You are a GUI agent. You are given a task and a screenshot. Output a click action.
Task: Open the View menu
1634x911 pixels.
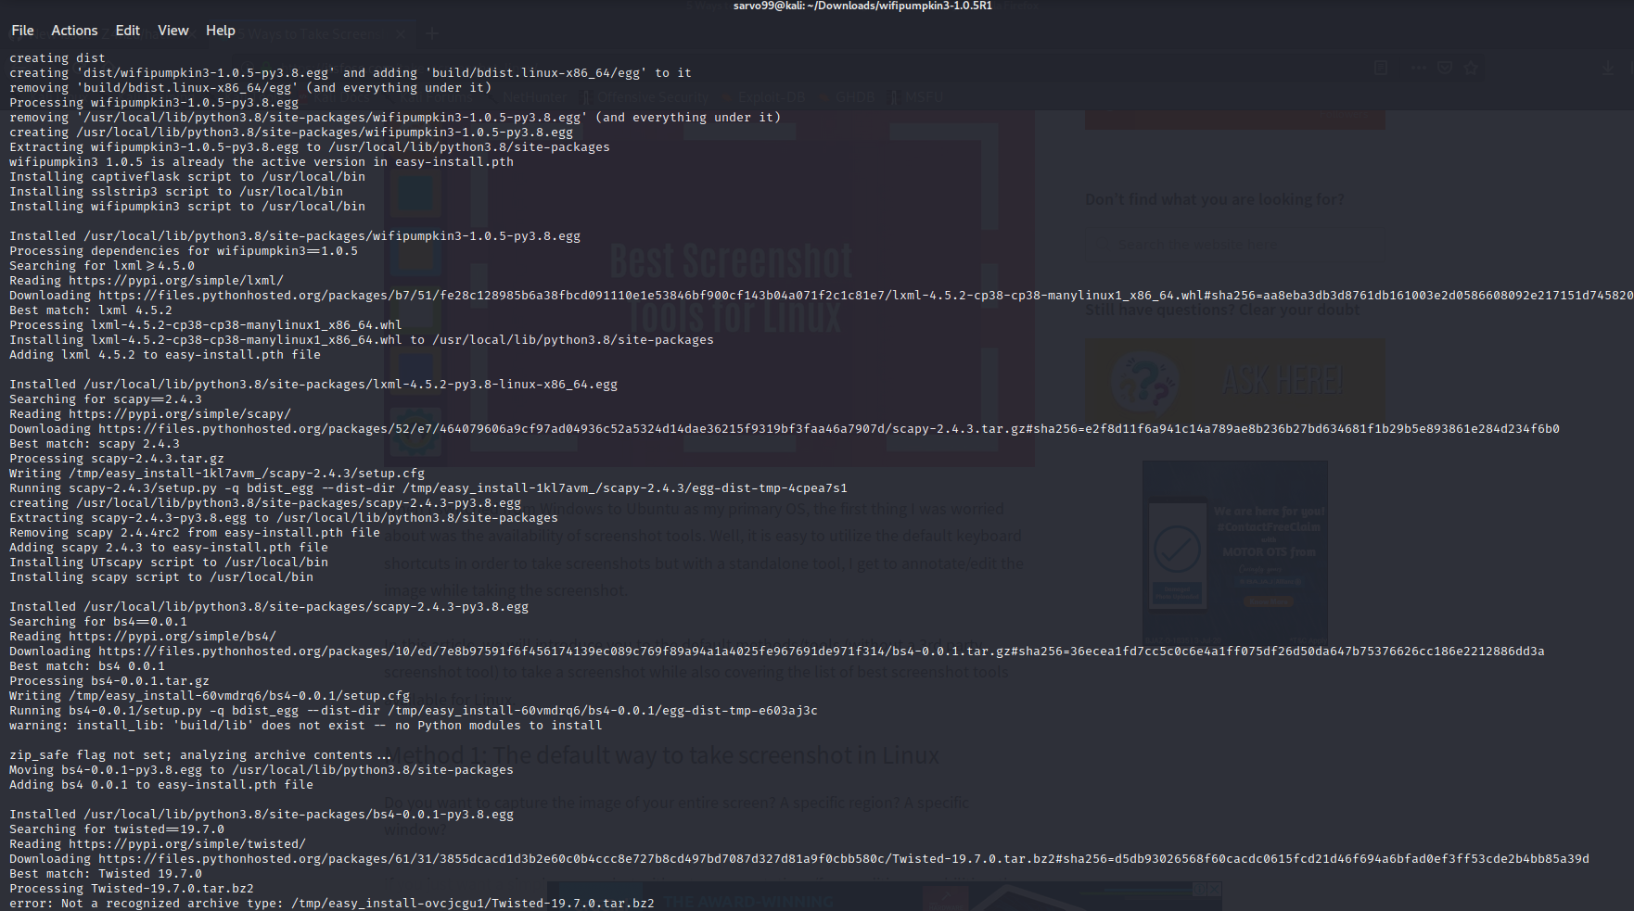172,31
